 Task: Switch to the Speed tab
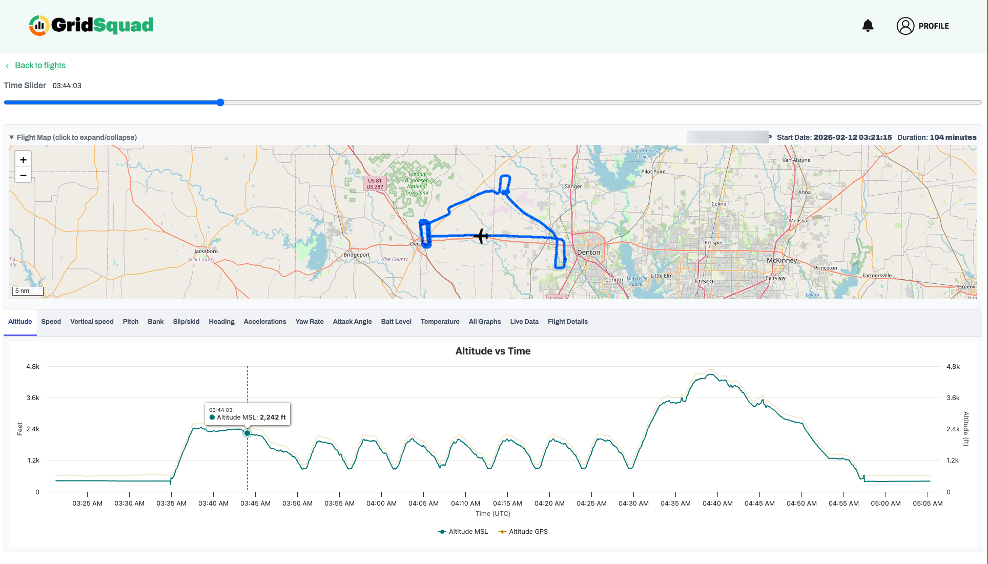pos(51,322)
